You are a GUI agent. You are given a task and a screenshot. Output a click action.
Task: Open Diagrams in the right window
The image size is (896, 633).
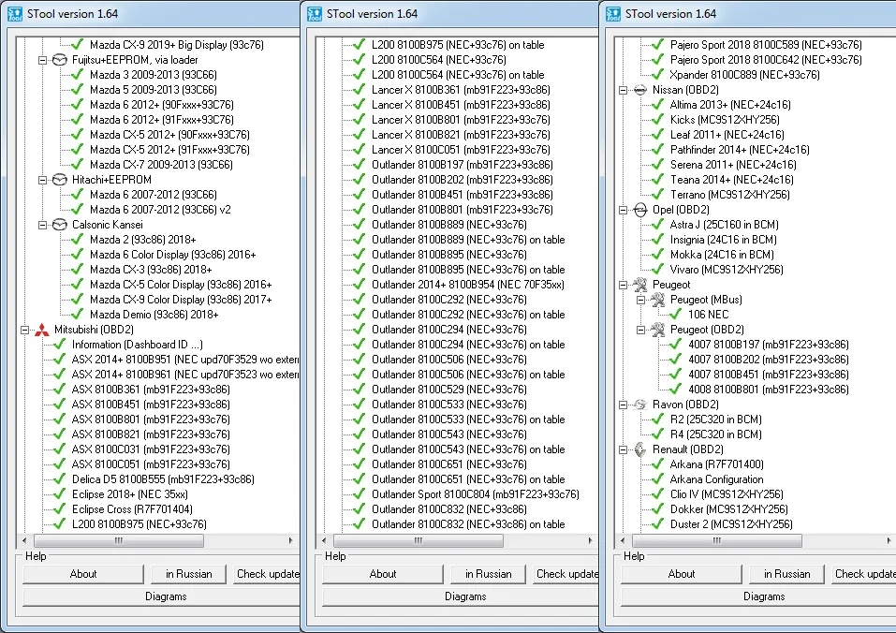click(x=758, y=596)
